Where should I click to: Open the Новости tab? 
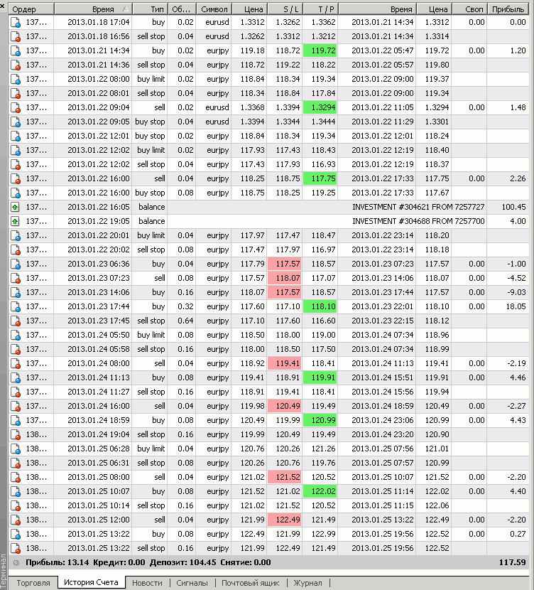click(x=147, y=583)
